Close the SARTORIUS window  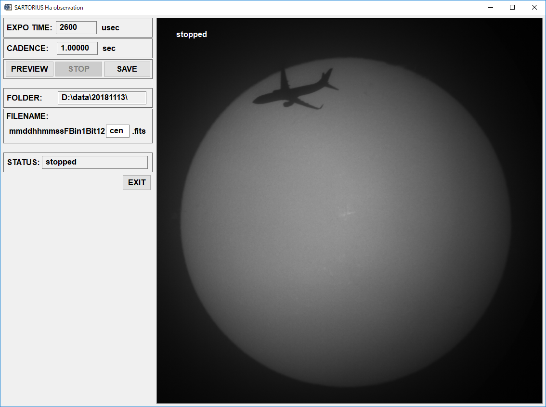(x=534, y=7)
